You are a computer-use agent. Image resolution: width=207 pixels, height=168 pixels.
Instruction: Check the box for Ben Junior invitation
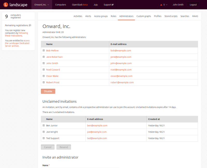click(x=43, y=126)
